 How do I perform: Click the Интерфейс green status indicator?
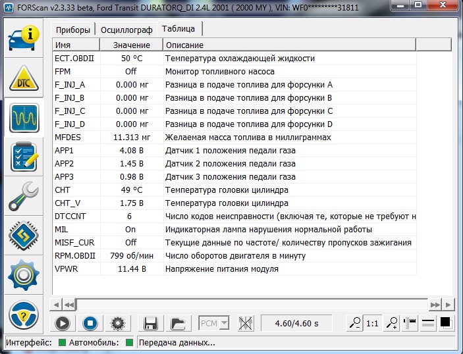click(62, 343)
